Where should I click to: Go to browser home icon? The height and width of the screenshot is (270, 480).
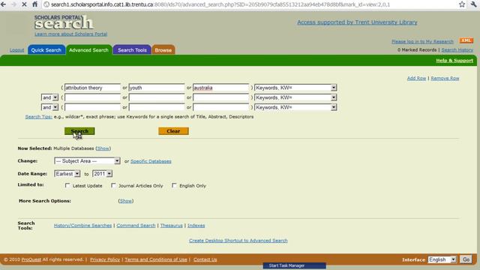(x=34, y=4)
